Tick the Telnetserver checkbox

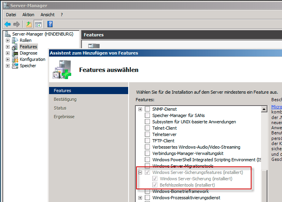point(147,134)
